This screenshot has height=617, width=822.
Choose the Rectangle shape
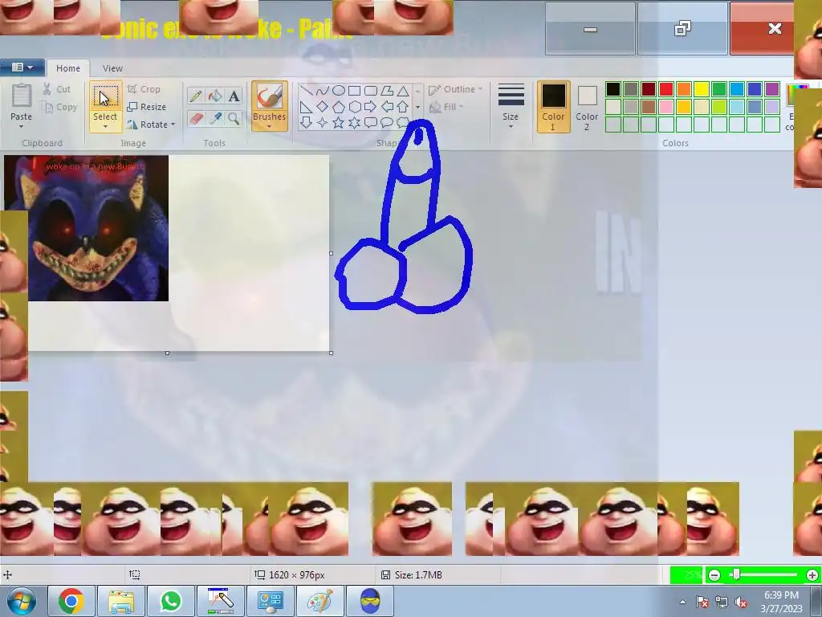[x=354, y=91]
